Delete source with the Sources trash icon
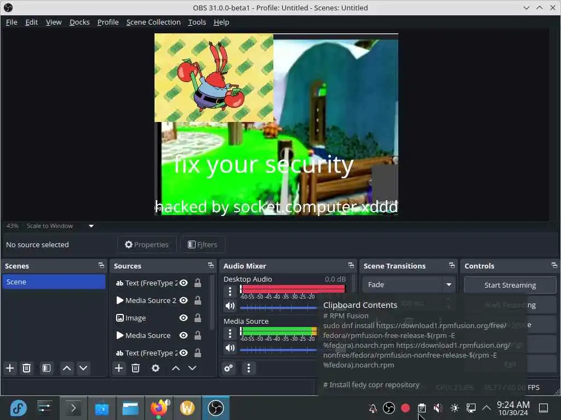 point(136,368)
